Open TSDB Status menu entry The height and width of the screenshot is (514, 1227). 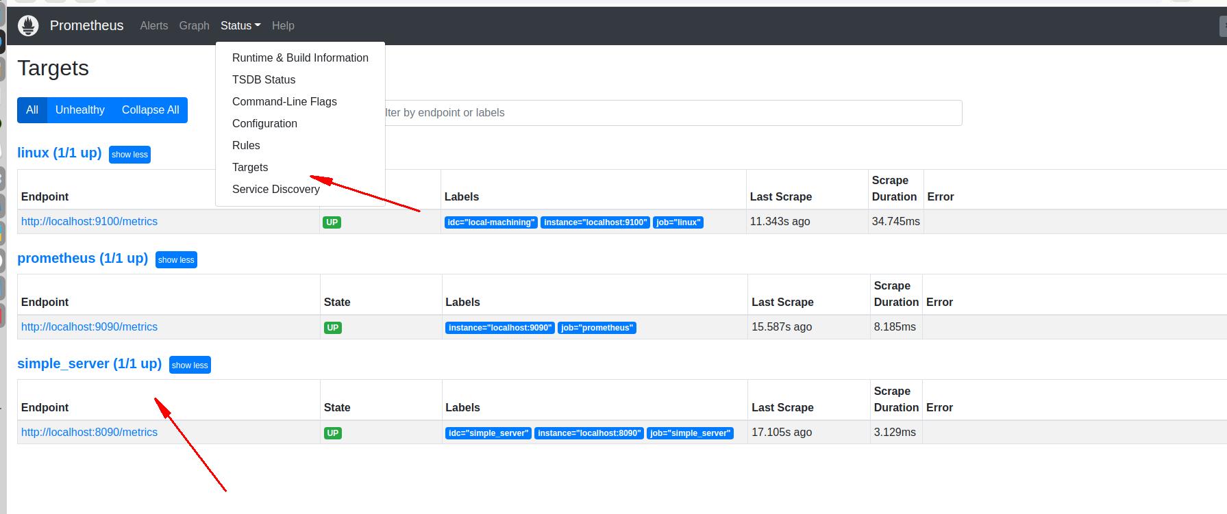click(x=300, y=80)
